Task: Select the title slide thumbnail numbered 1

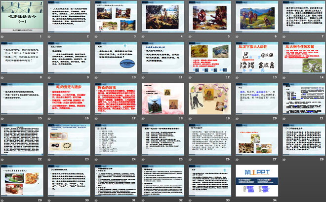Action: pos(22,17)
